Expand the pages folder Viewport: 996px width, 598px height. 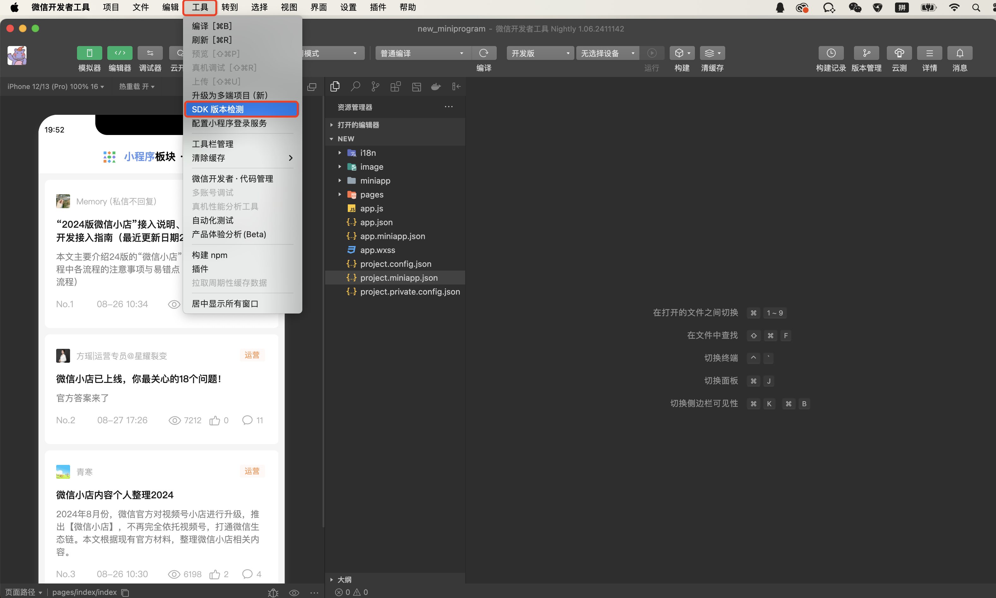pos(395,195)
